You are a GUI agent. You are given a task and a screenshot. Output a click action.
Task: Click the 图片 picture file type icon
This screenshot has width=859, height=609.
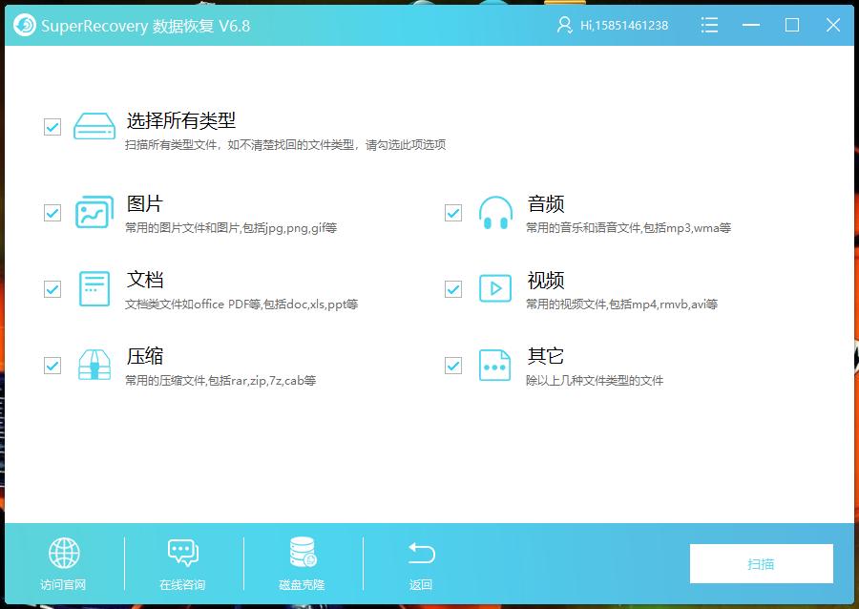click(x=94, y=212)
